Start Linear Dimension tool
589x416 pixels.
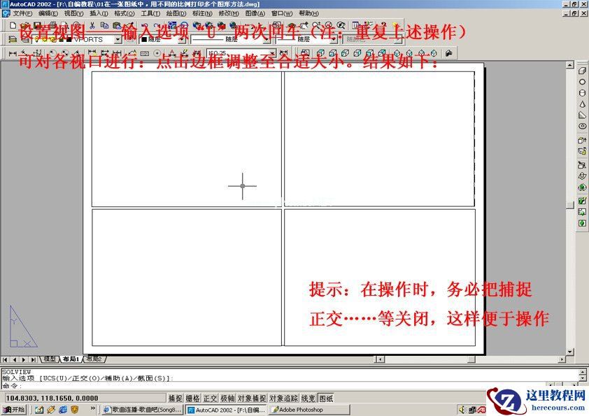tap(13, 53)
